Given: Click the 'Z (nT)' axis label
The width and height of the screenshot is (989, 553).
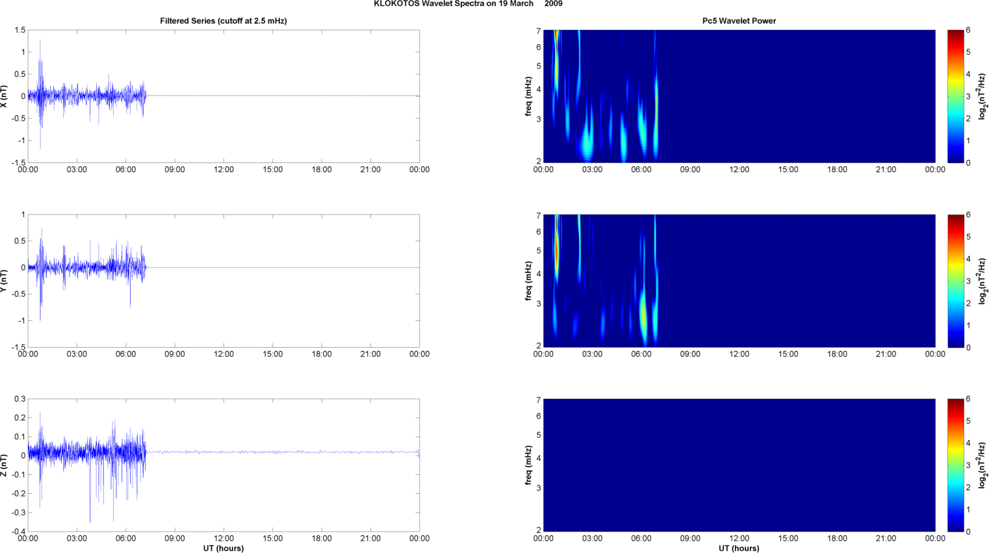Looking at the screenshot, I should (x=4, y=465).
